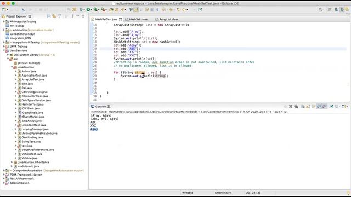This screenshot has height=197, width=351.
Task: Expand the POM_Framework_Naveen project
Action: (4, 175)
